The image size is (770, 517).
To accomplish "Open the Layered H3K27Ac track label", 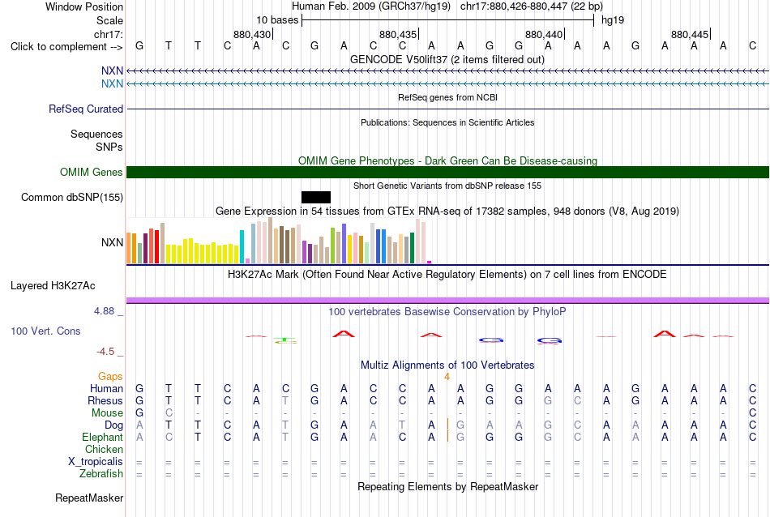I will pyautogui.click(x=53, y=286).
